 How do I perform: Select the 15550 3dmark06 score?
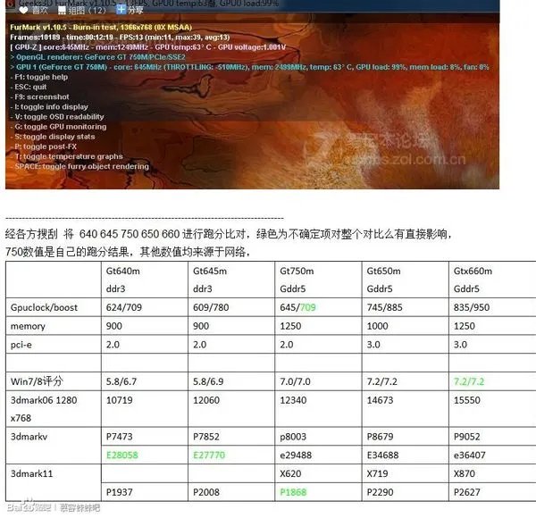[466, 400]
